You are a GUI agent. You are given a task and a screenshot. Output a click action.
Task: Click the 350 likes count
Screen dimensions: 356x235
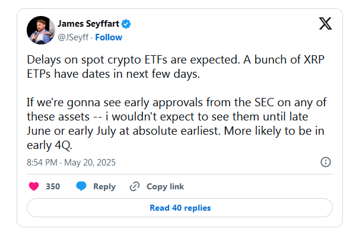(53, 186)
